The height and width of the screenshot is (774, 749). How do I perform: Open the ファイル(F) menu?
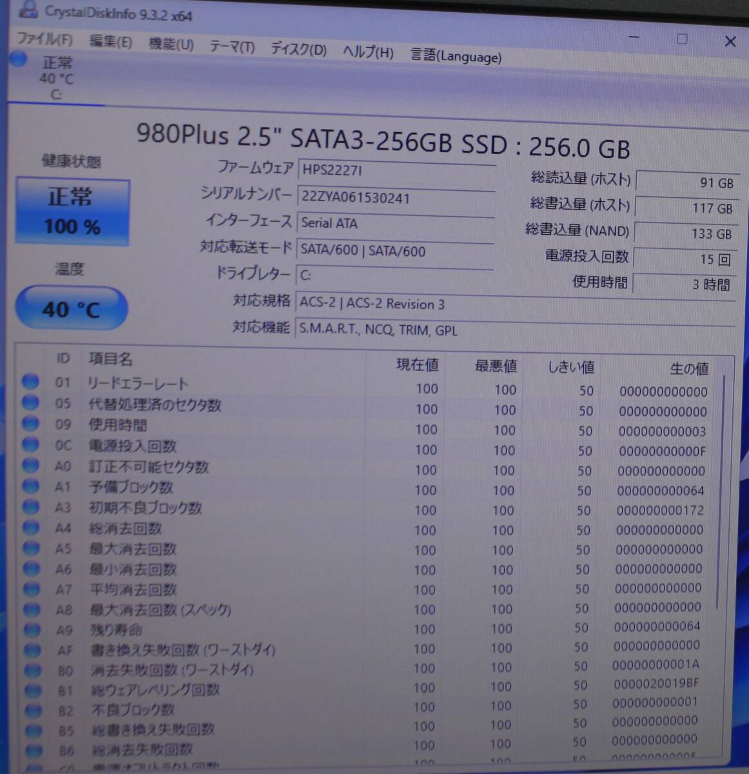pyautogui.click(x=44, y=39)
